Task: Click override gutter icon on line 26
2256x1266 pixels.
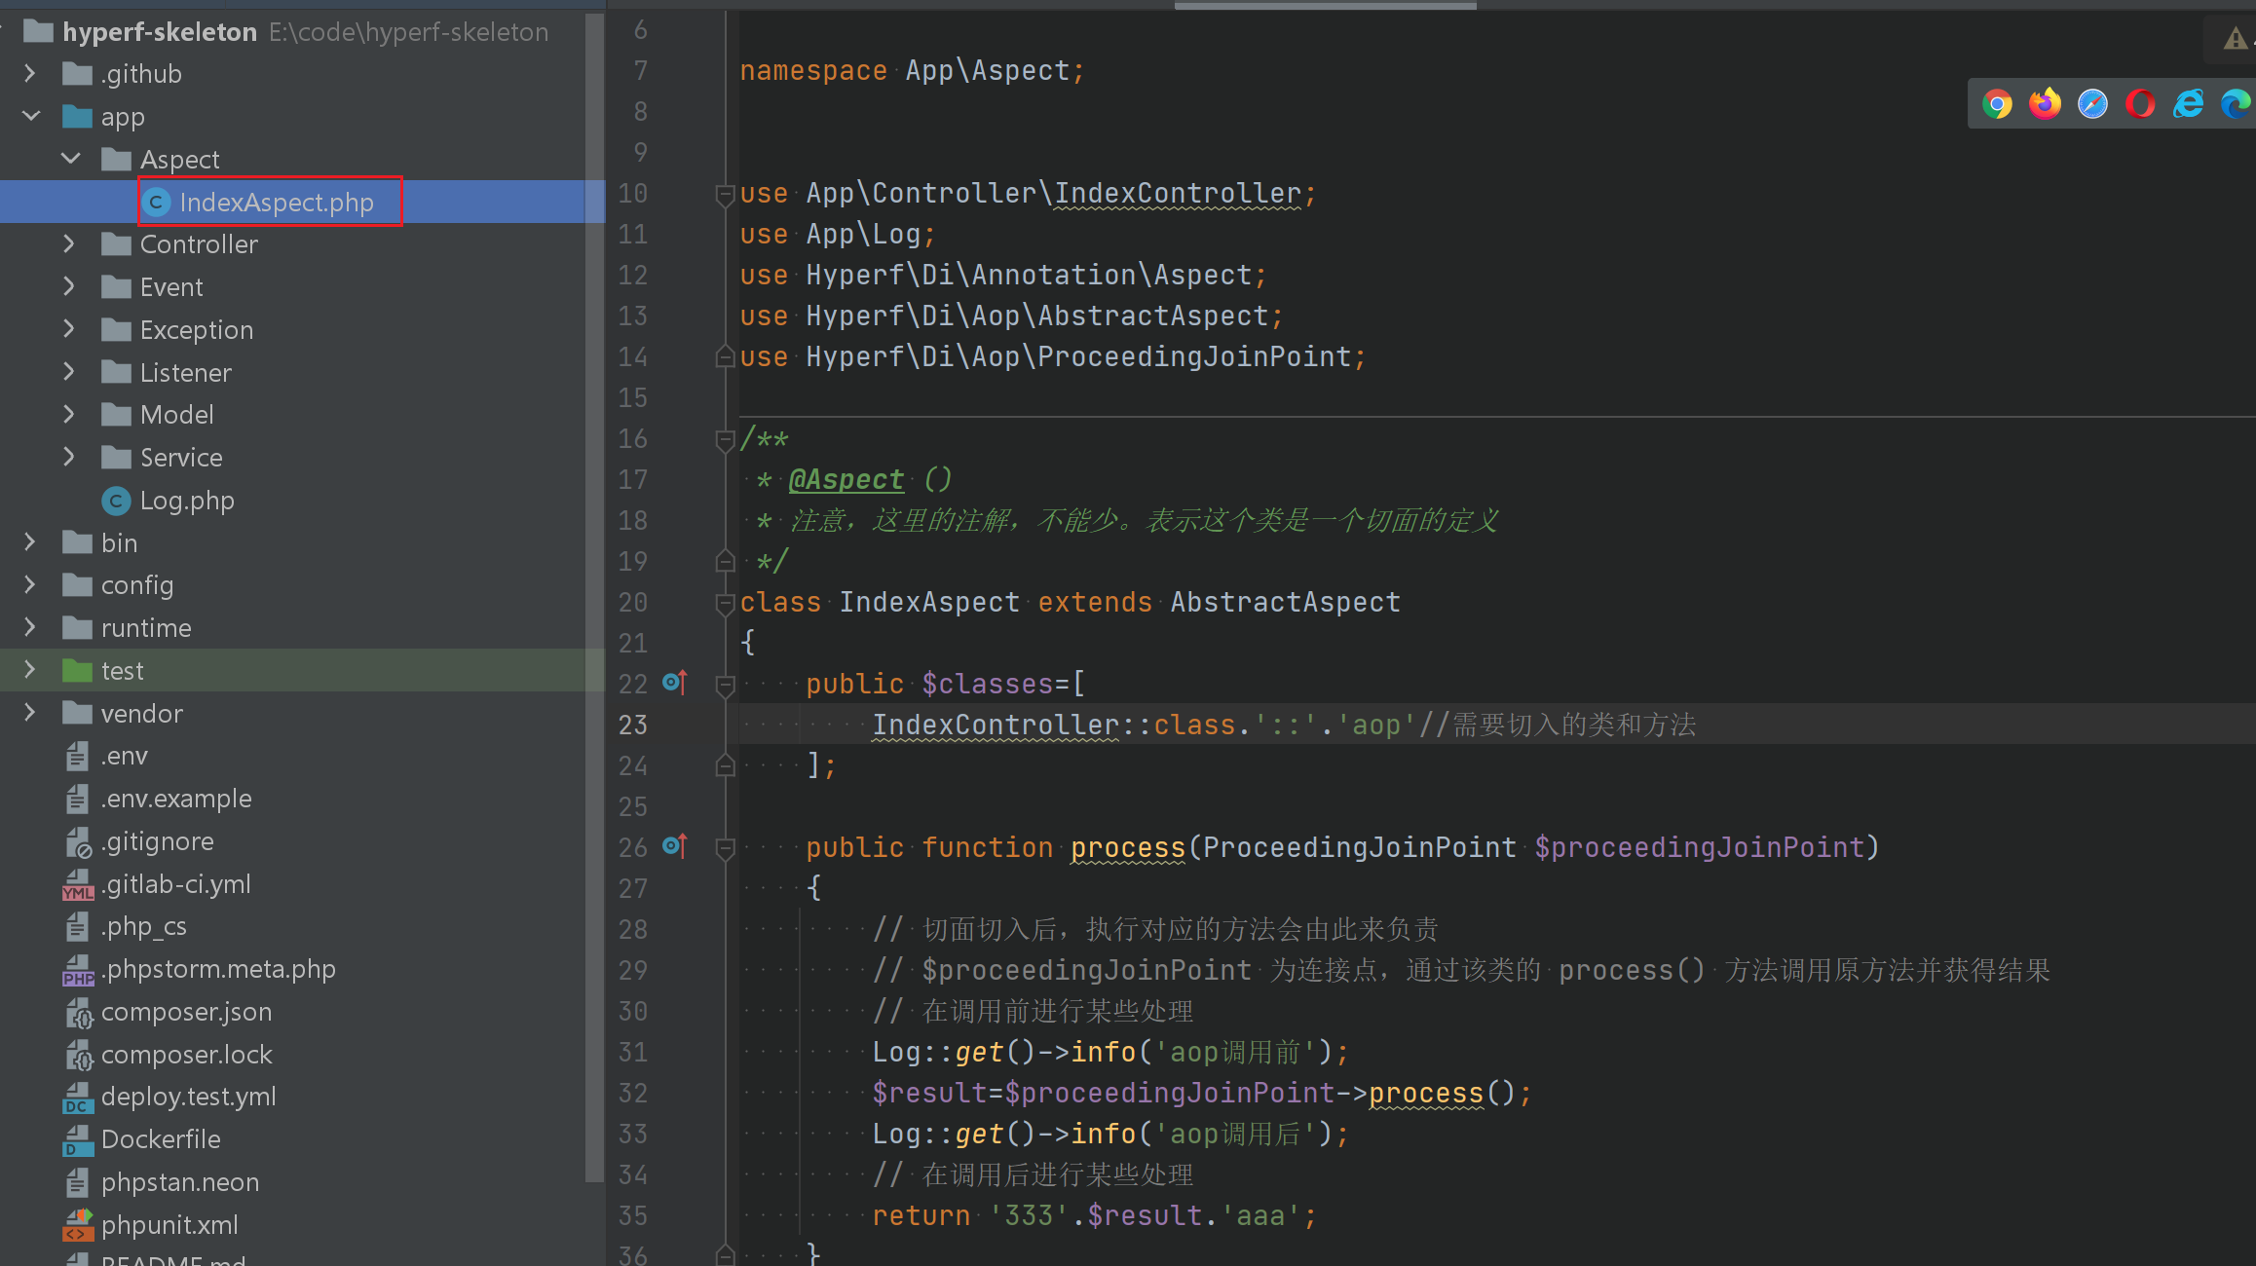Action: 674,846
